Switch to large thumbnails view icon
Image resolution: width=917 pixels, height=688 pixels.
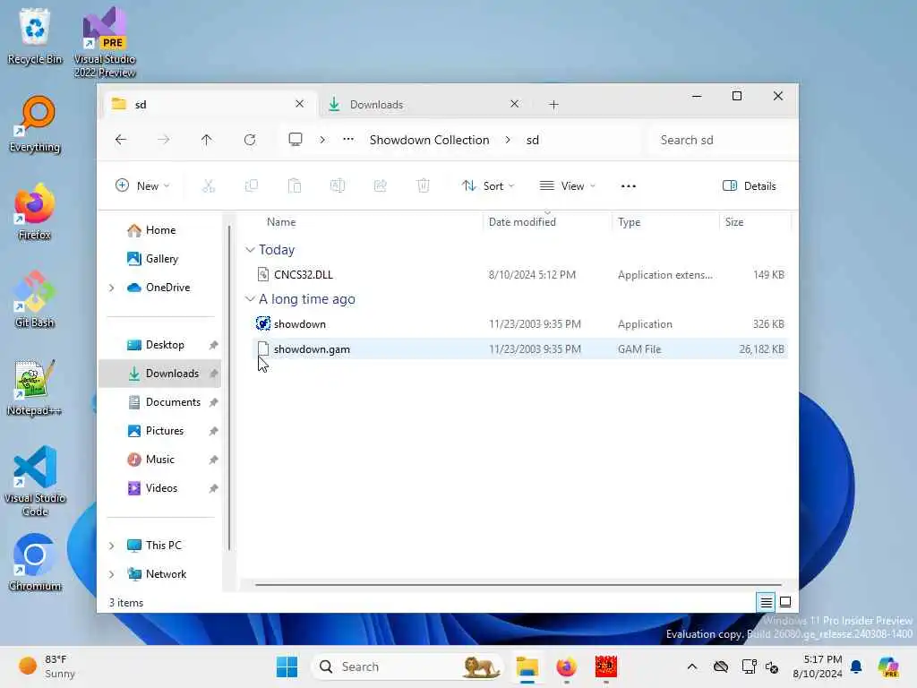point(785,602)
